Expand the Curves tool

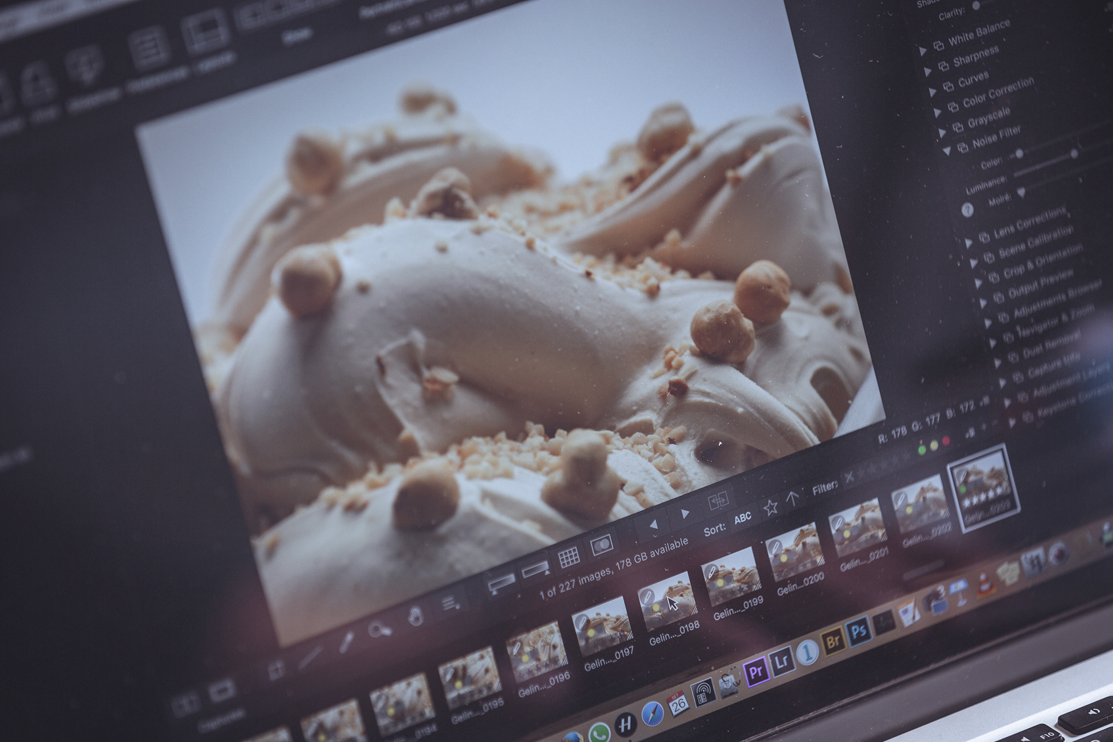933,92
